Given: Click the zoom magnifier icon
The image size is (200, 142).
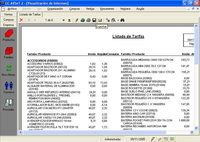Looking at the screenshot, I should pos(113,20).
